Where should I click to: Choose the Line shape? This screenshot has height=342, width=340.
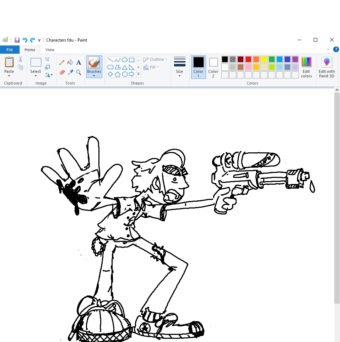(110, 60)
